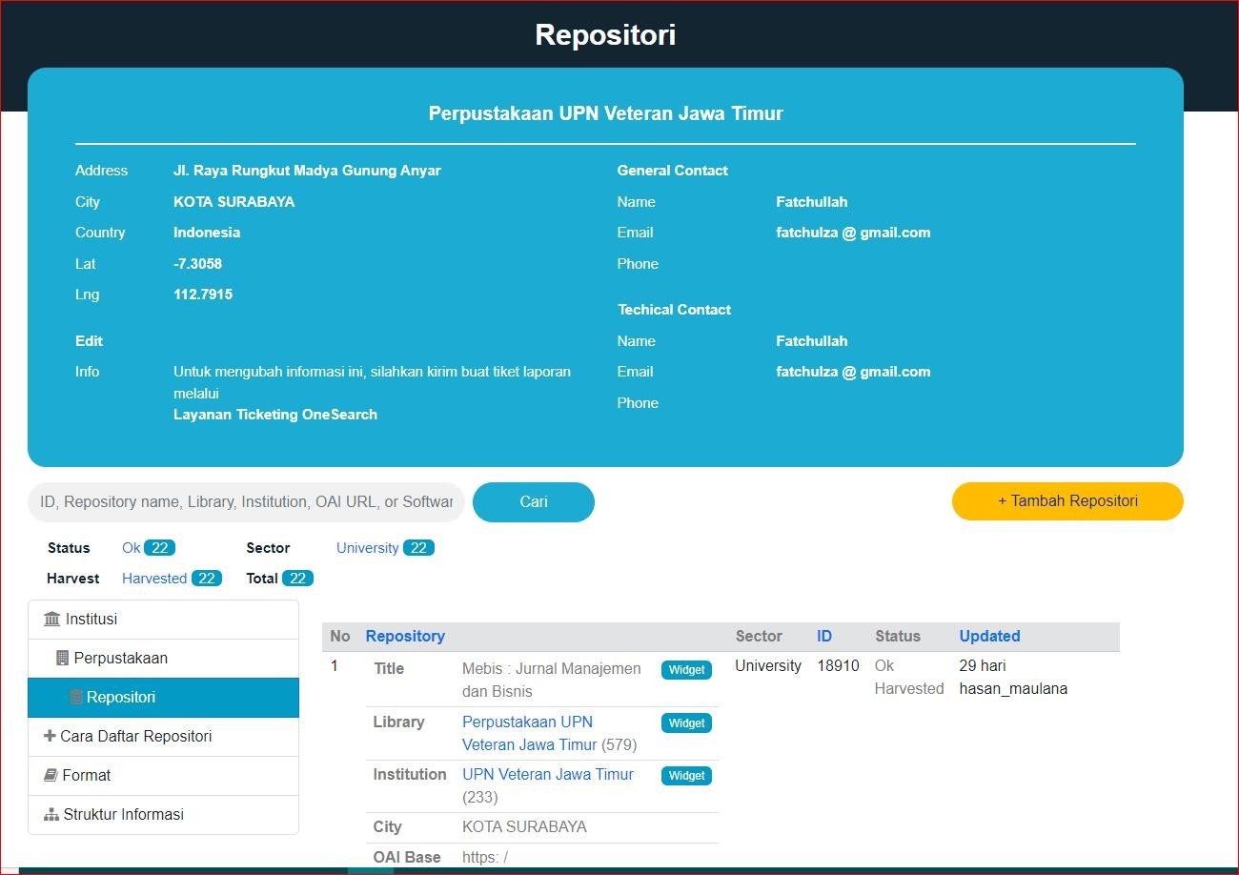The height and width of the screenshot is (875, 1239).
Task: Sort table by ID column header
Action: click(824, 637)
